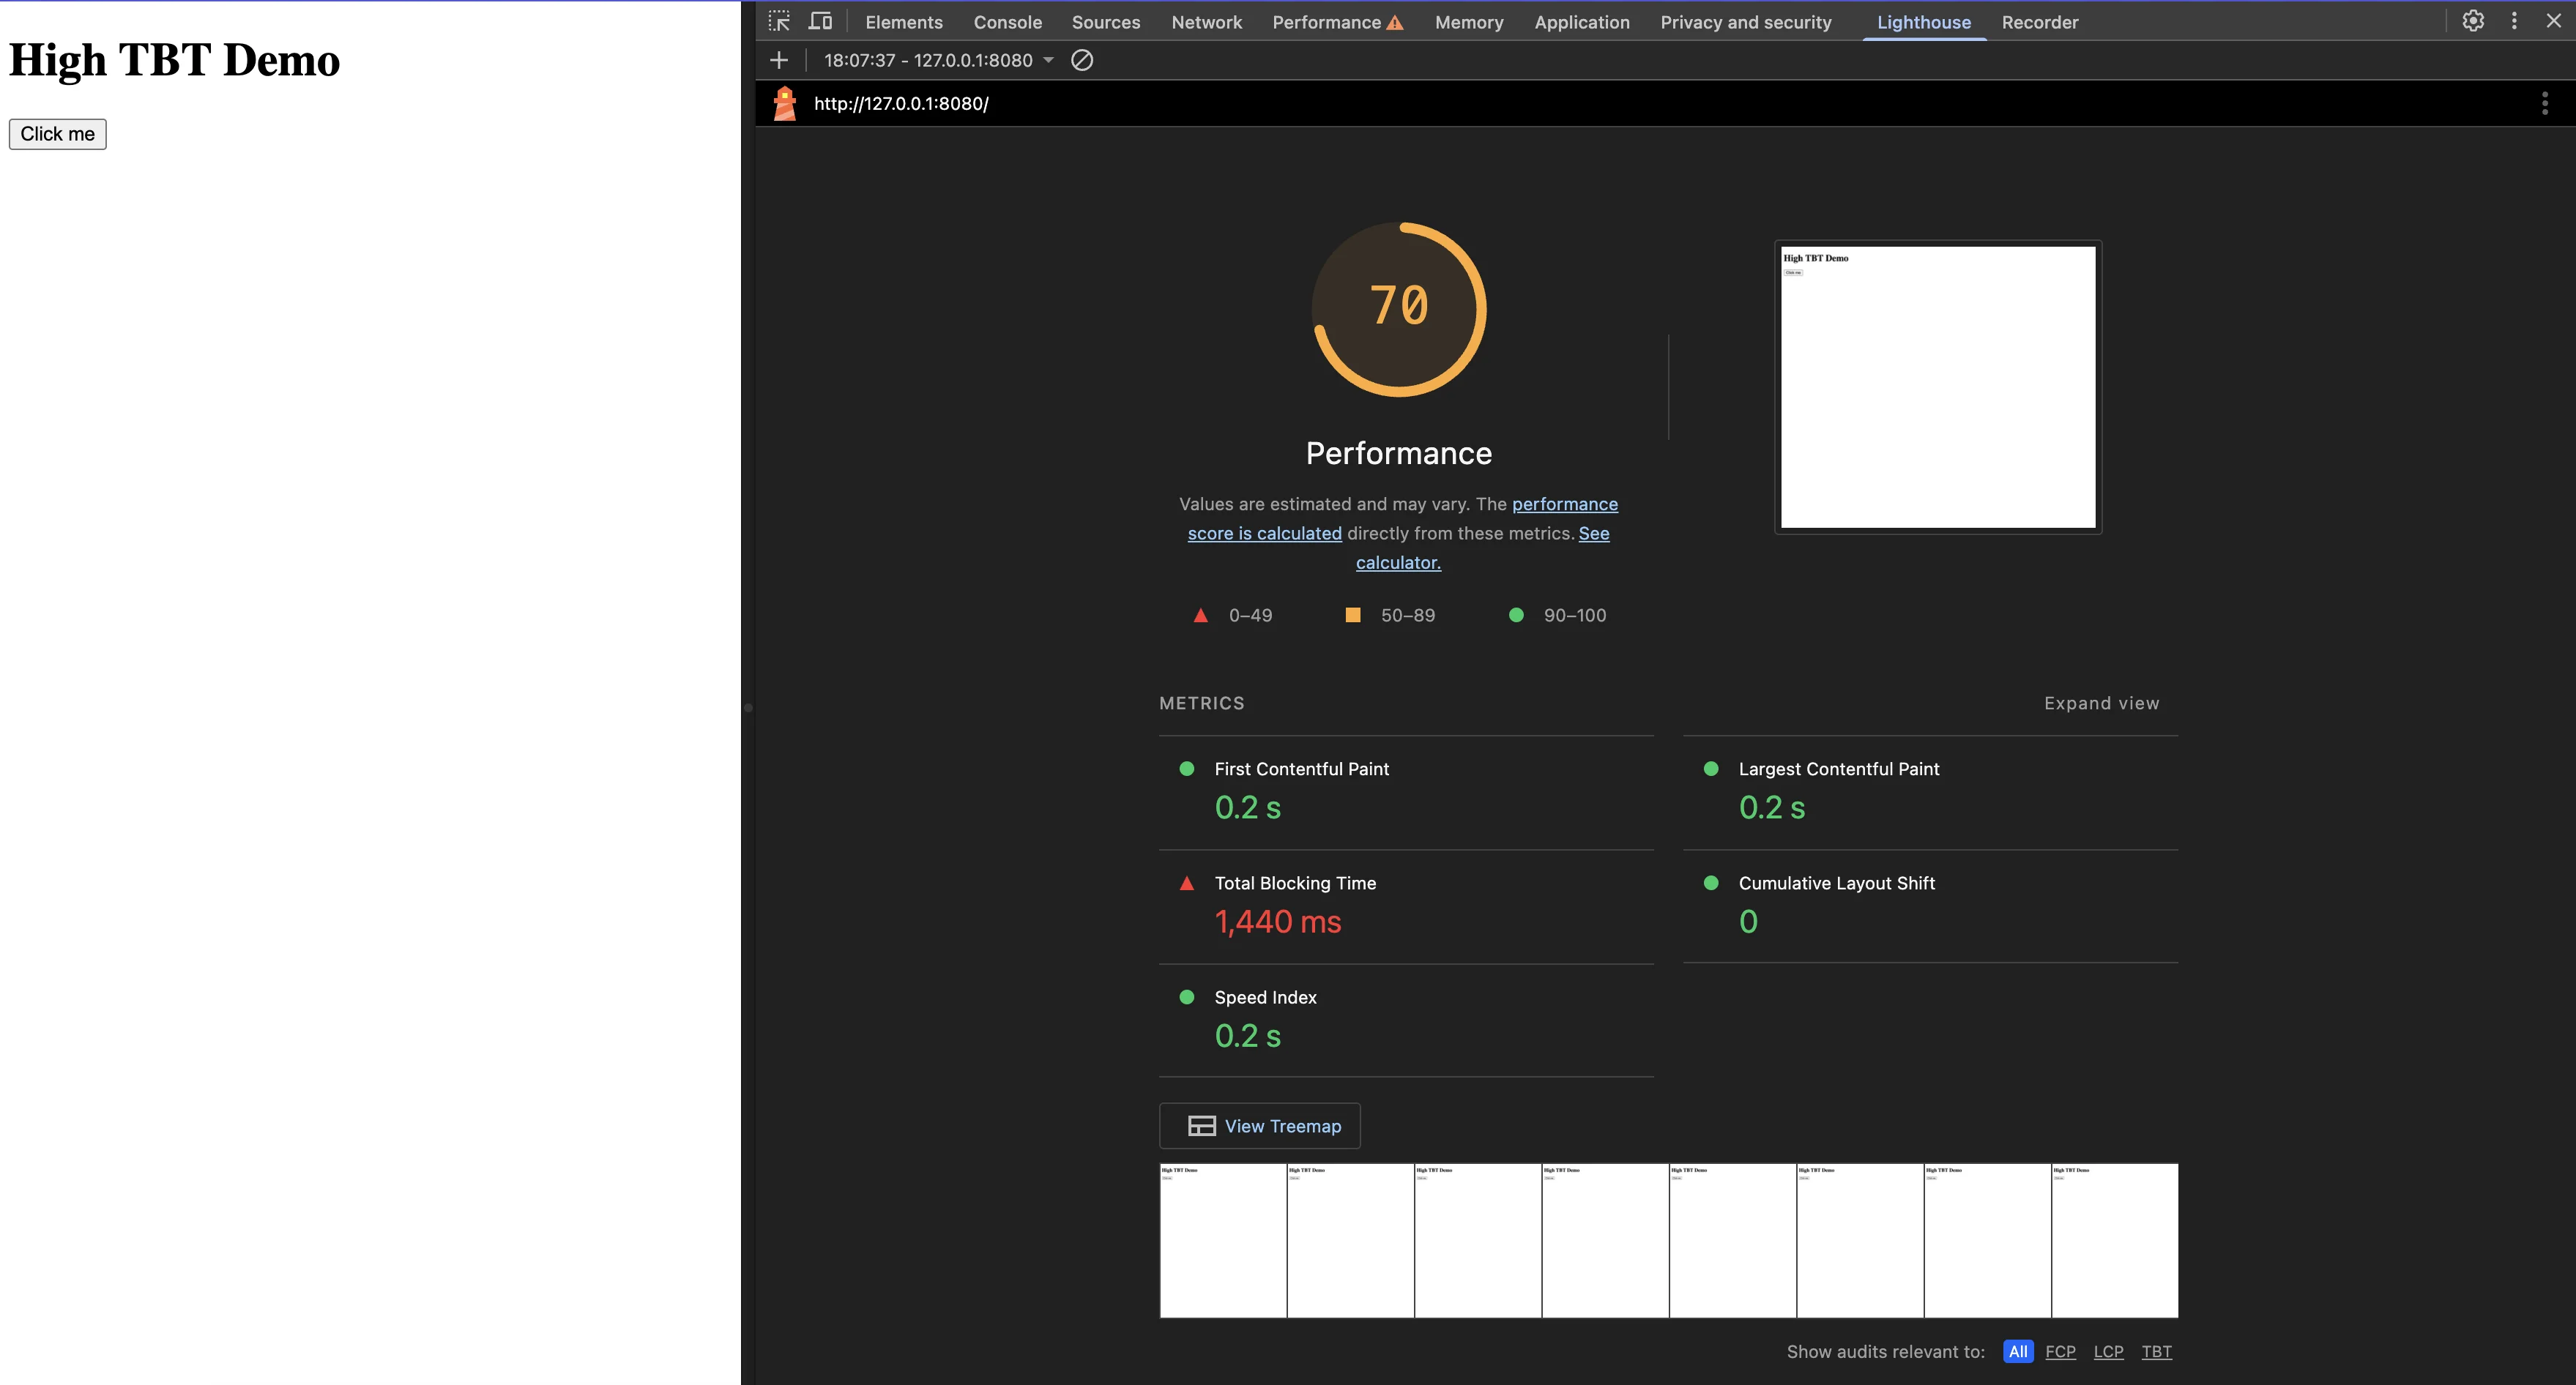
Task: Click the Lighthouse lighthouse logo icon
Action: point(785,103)
